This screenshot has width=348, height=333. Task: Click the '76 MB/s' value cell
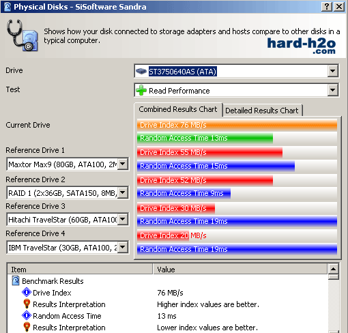tap(170, 293)
